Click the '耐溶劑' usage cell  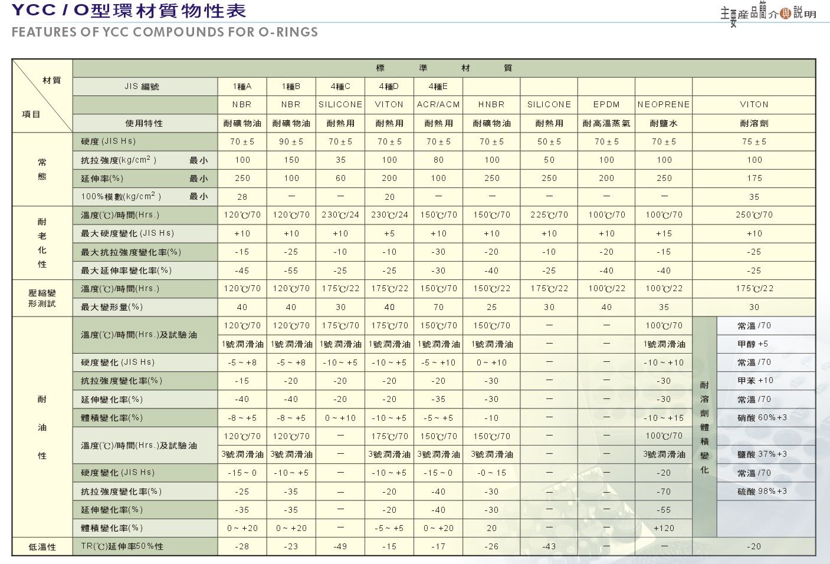(x=754, y=123)
